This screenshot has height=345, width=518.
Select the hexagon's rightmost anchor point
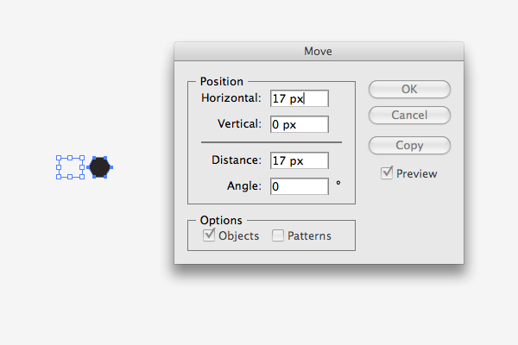[x=111, y=167]
